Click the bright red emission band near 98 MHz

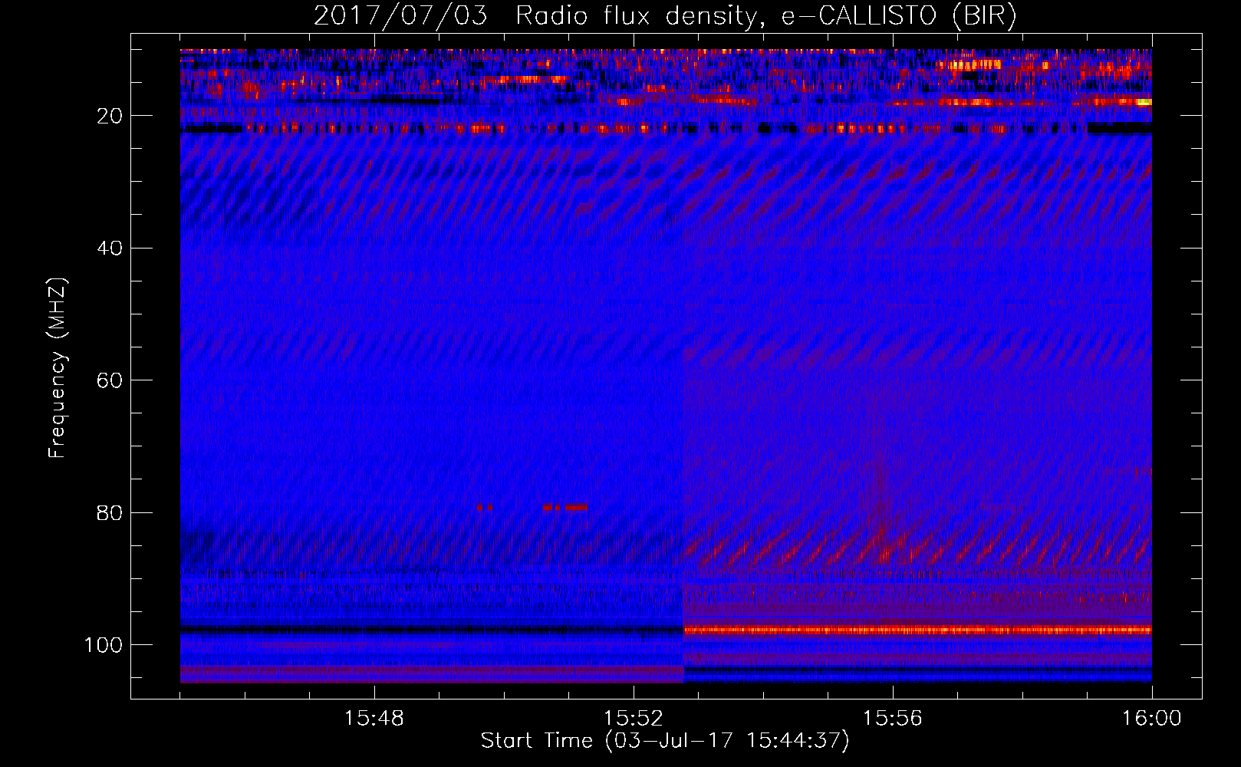[917, 630]
